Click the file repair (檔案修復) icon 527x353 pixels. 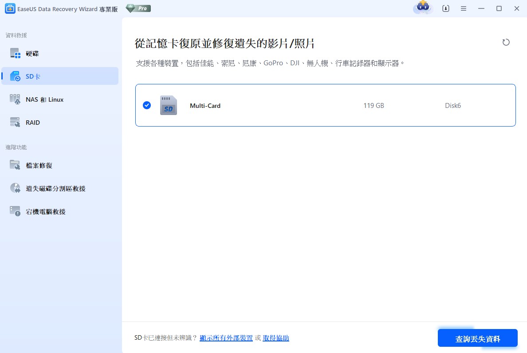coord(15,165)
